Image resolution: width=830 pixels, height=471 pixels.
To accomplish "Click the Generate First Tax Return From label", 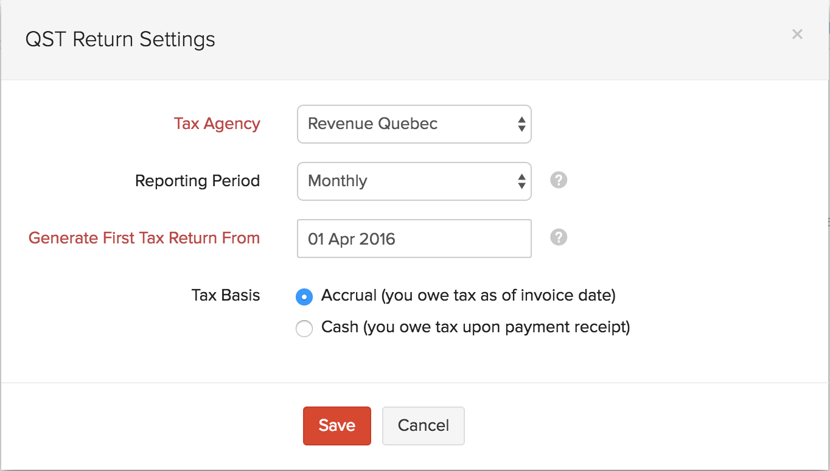I will click(x=144, y=238).
